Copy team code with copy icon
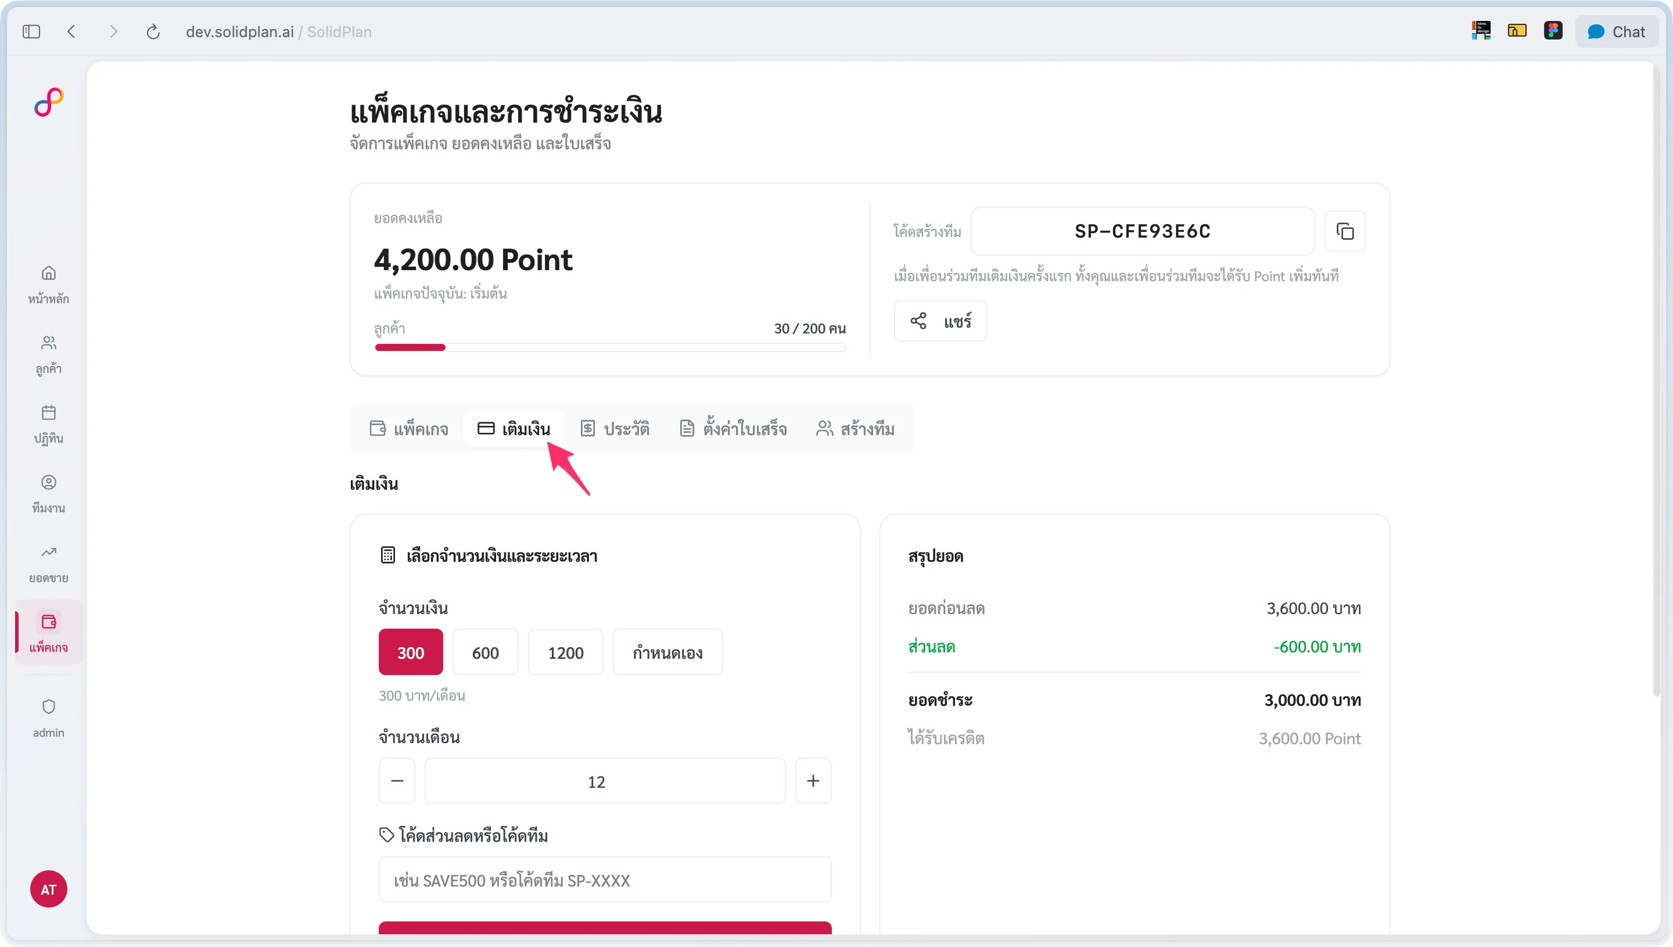The height and width of the screenshot is (947, 1673). click(x=1345, y=231)
